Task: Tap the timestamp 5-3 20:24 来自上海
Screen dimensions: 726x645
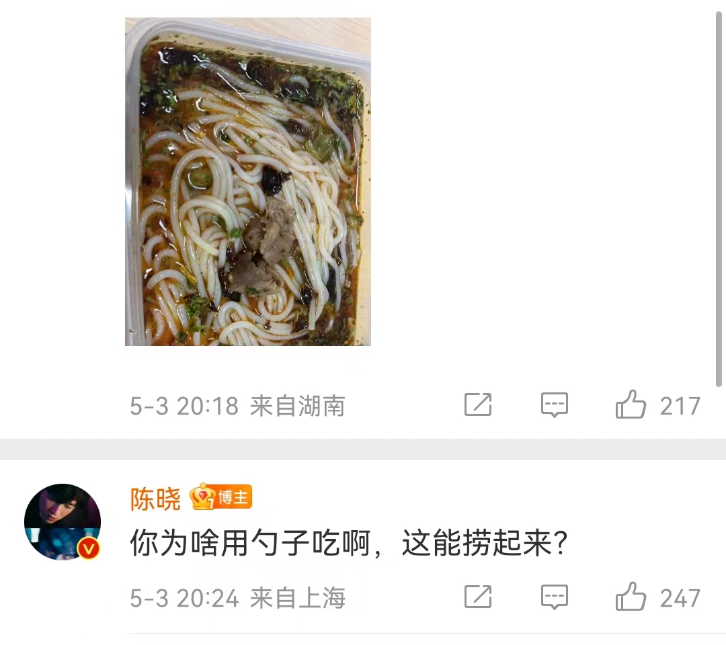Action: pos(237,598)
